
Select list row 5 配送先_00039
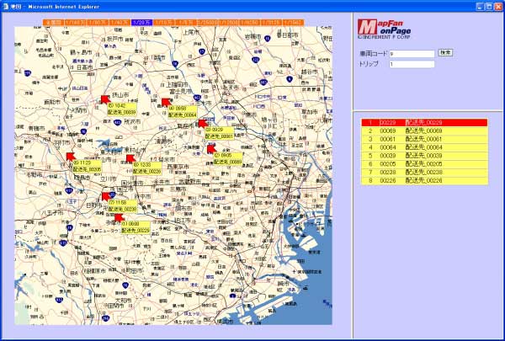(424, 156)
